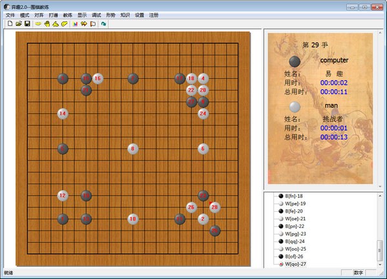Click black stone numbered 21

click(x=86, y=90)
